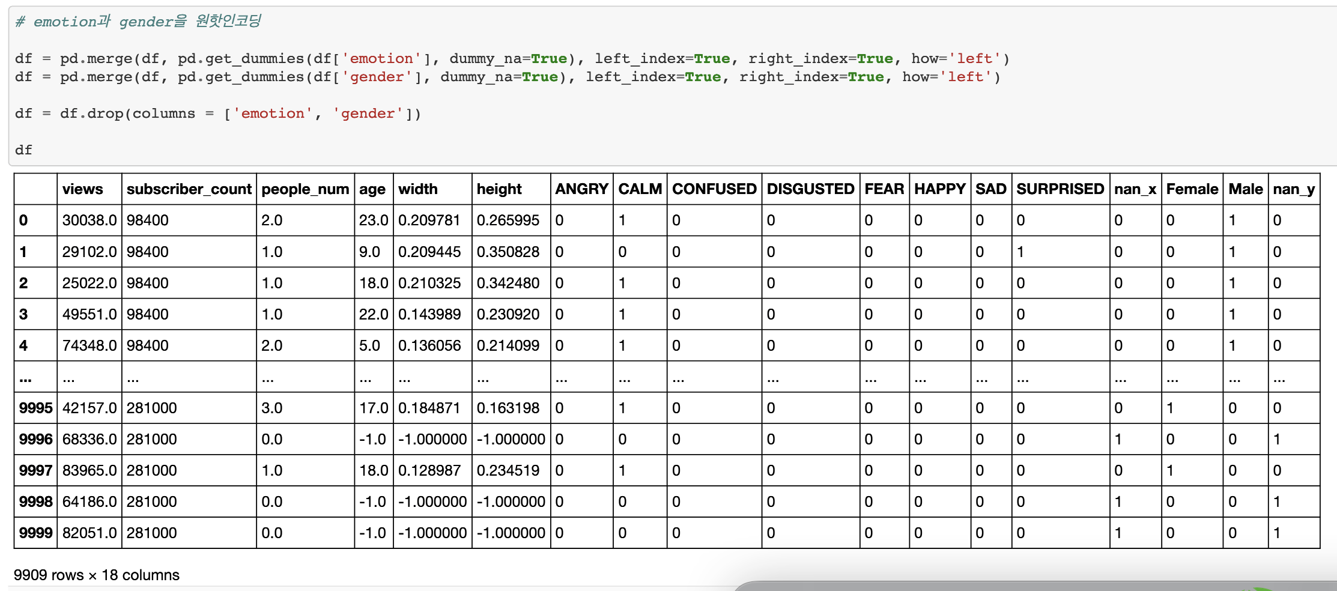Click row index 9999
1337x591 pixels.
click(36, 533)
